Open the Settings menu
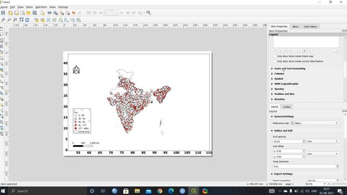The height and width of the screenshot is (195, 347). [63, 7]
